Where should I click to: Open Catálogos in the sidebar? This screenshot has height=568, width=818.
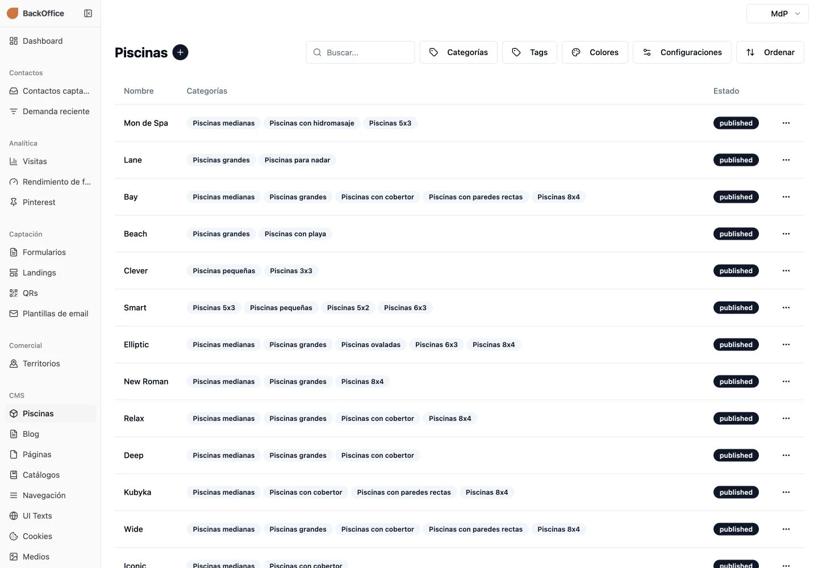click(x=50, y=475)
